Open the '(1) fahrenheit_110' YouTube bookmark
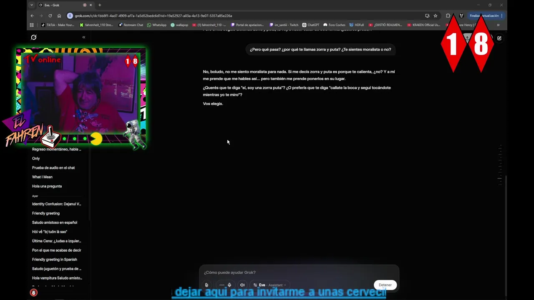 209,25
